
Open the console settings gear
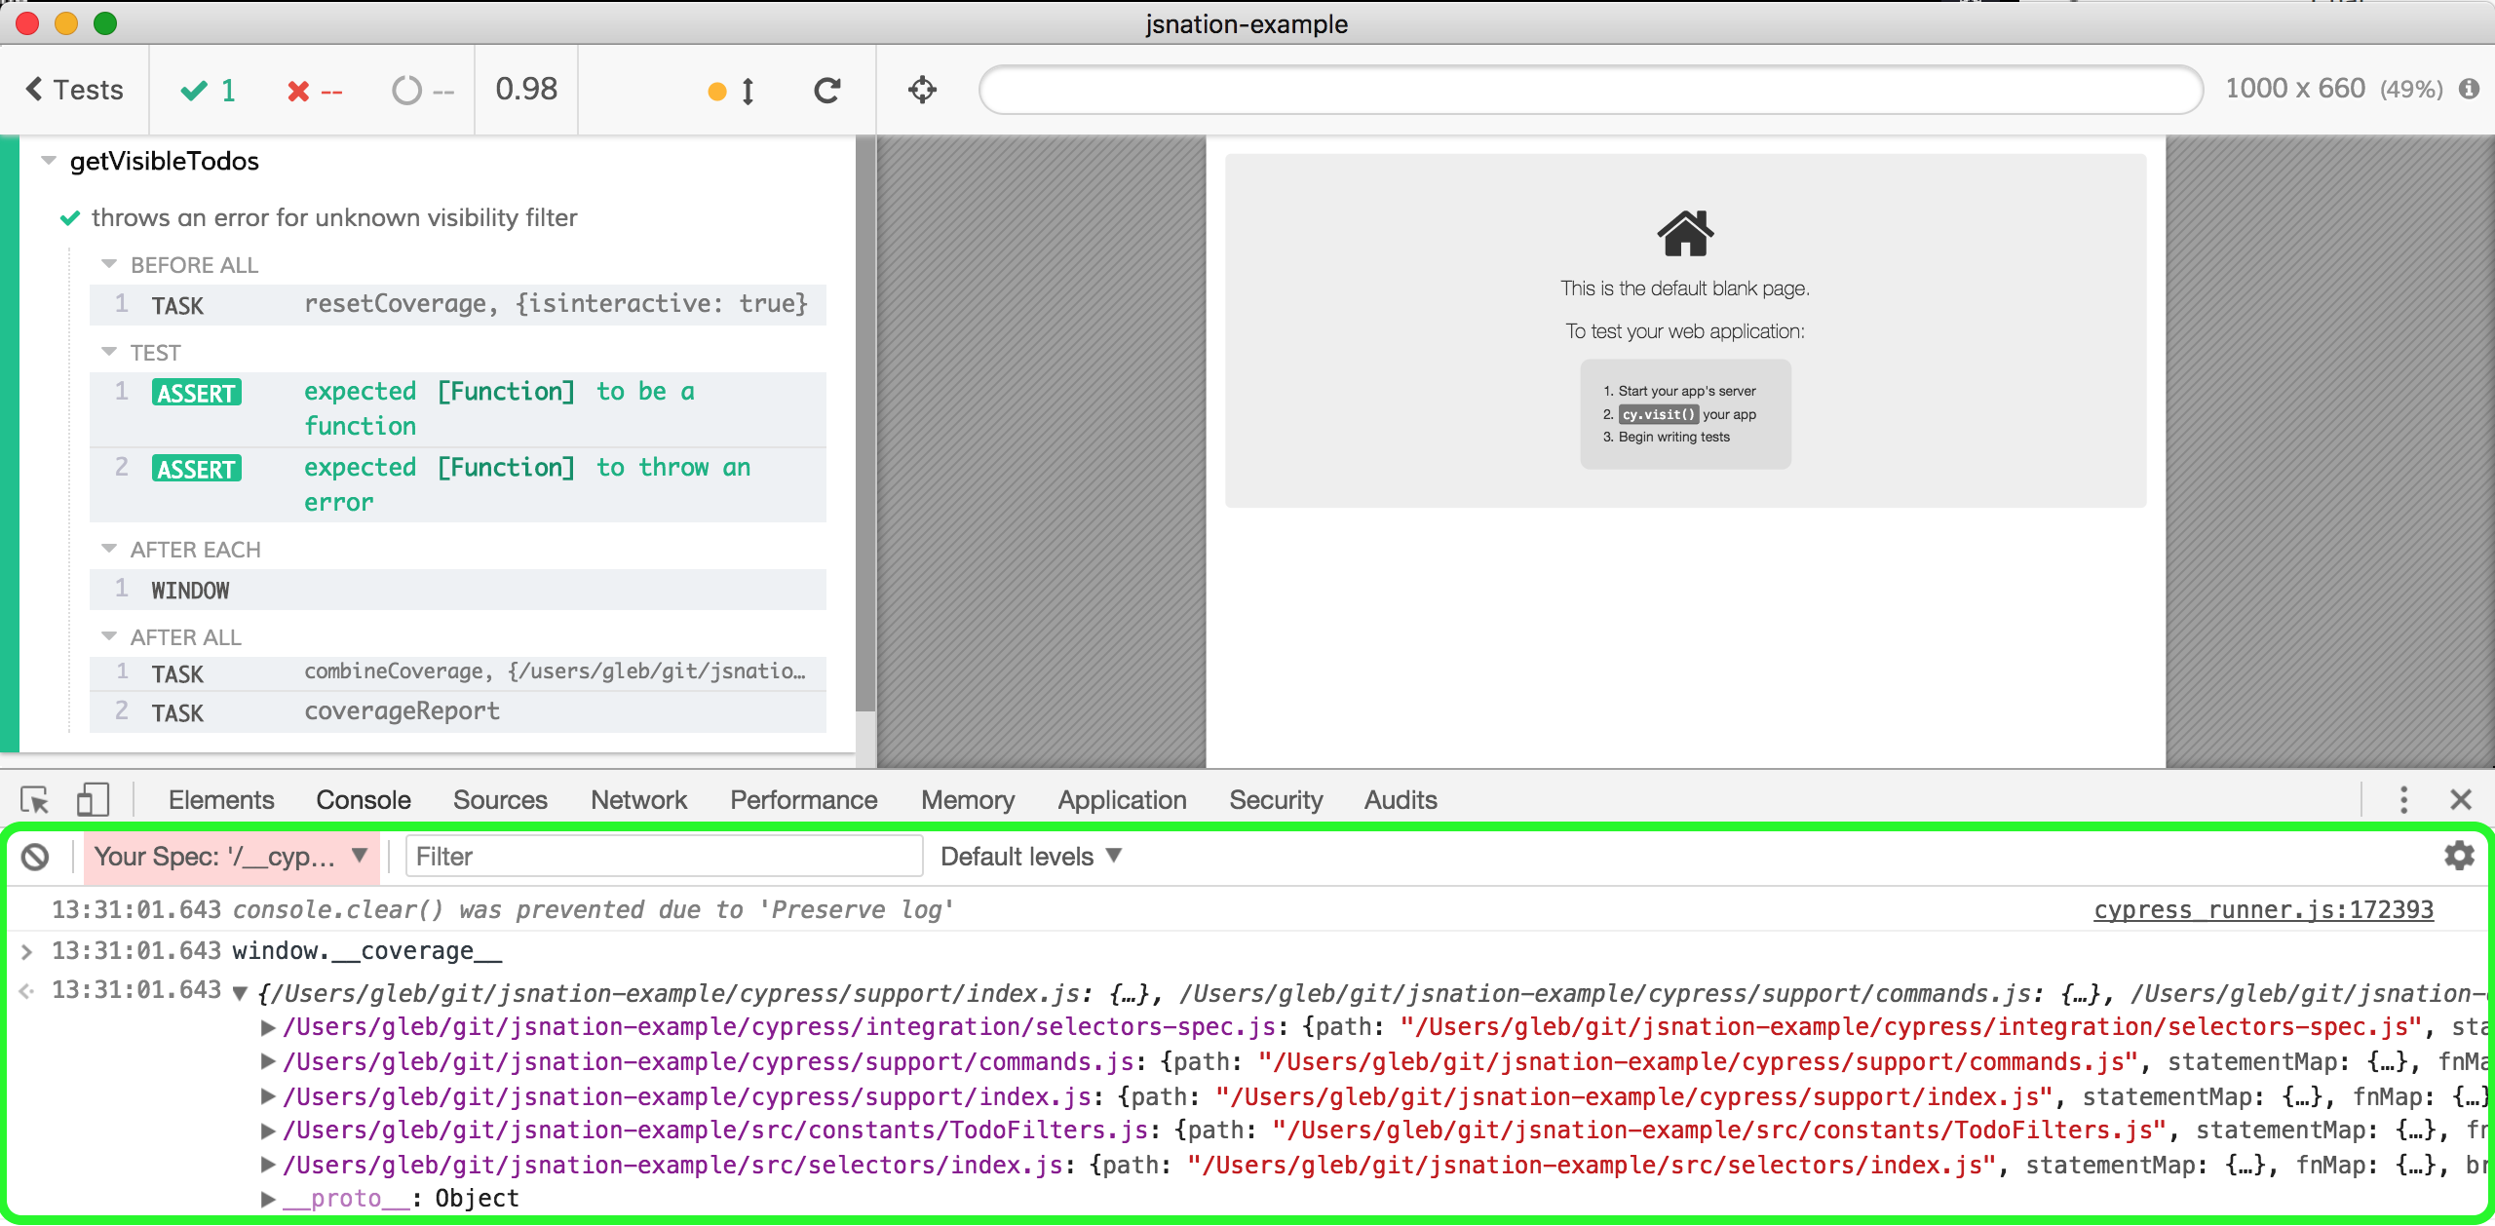[x=2459, y=856]
